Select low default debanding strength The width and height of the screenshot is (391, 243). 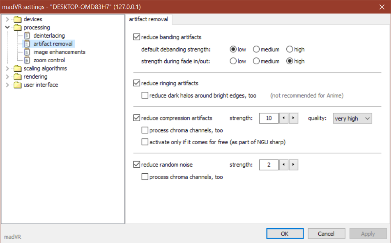tap(233, 49)
